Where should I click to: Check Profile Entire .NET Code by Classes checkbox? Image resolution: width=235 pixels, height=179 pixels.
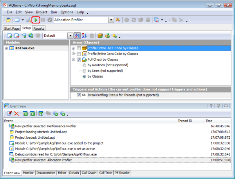click(x=79, y=48)
